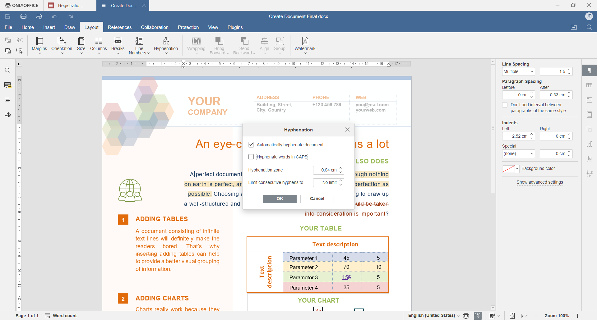
Task: Expand the Line Spacing Multiple dropdown
Action: click(518, 72)
